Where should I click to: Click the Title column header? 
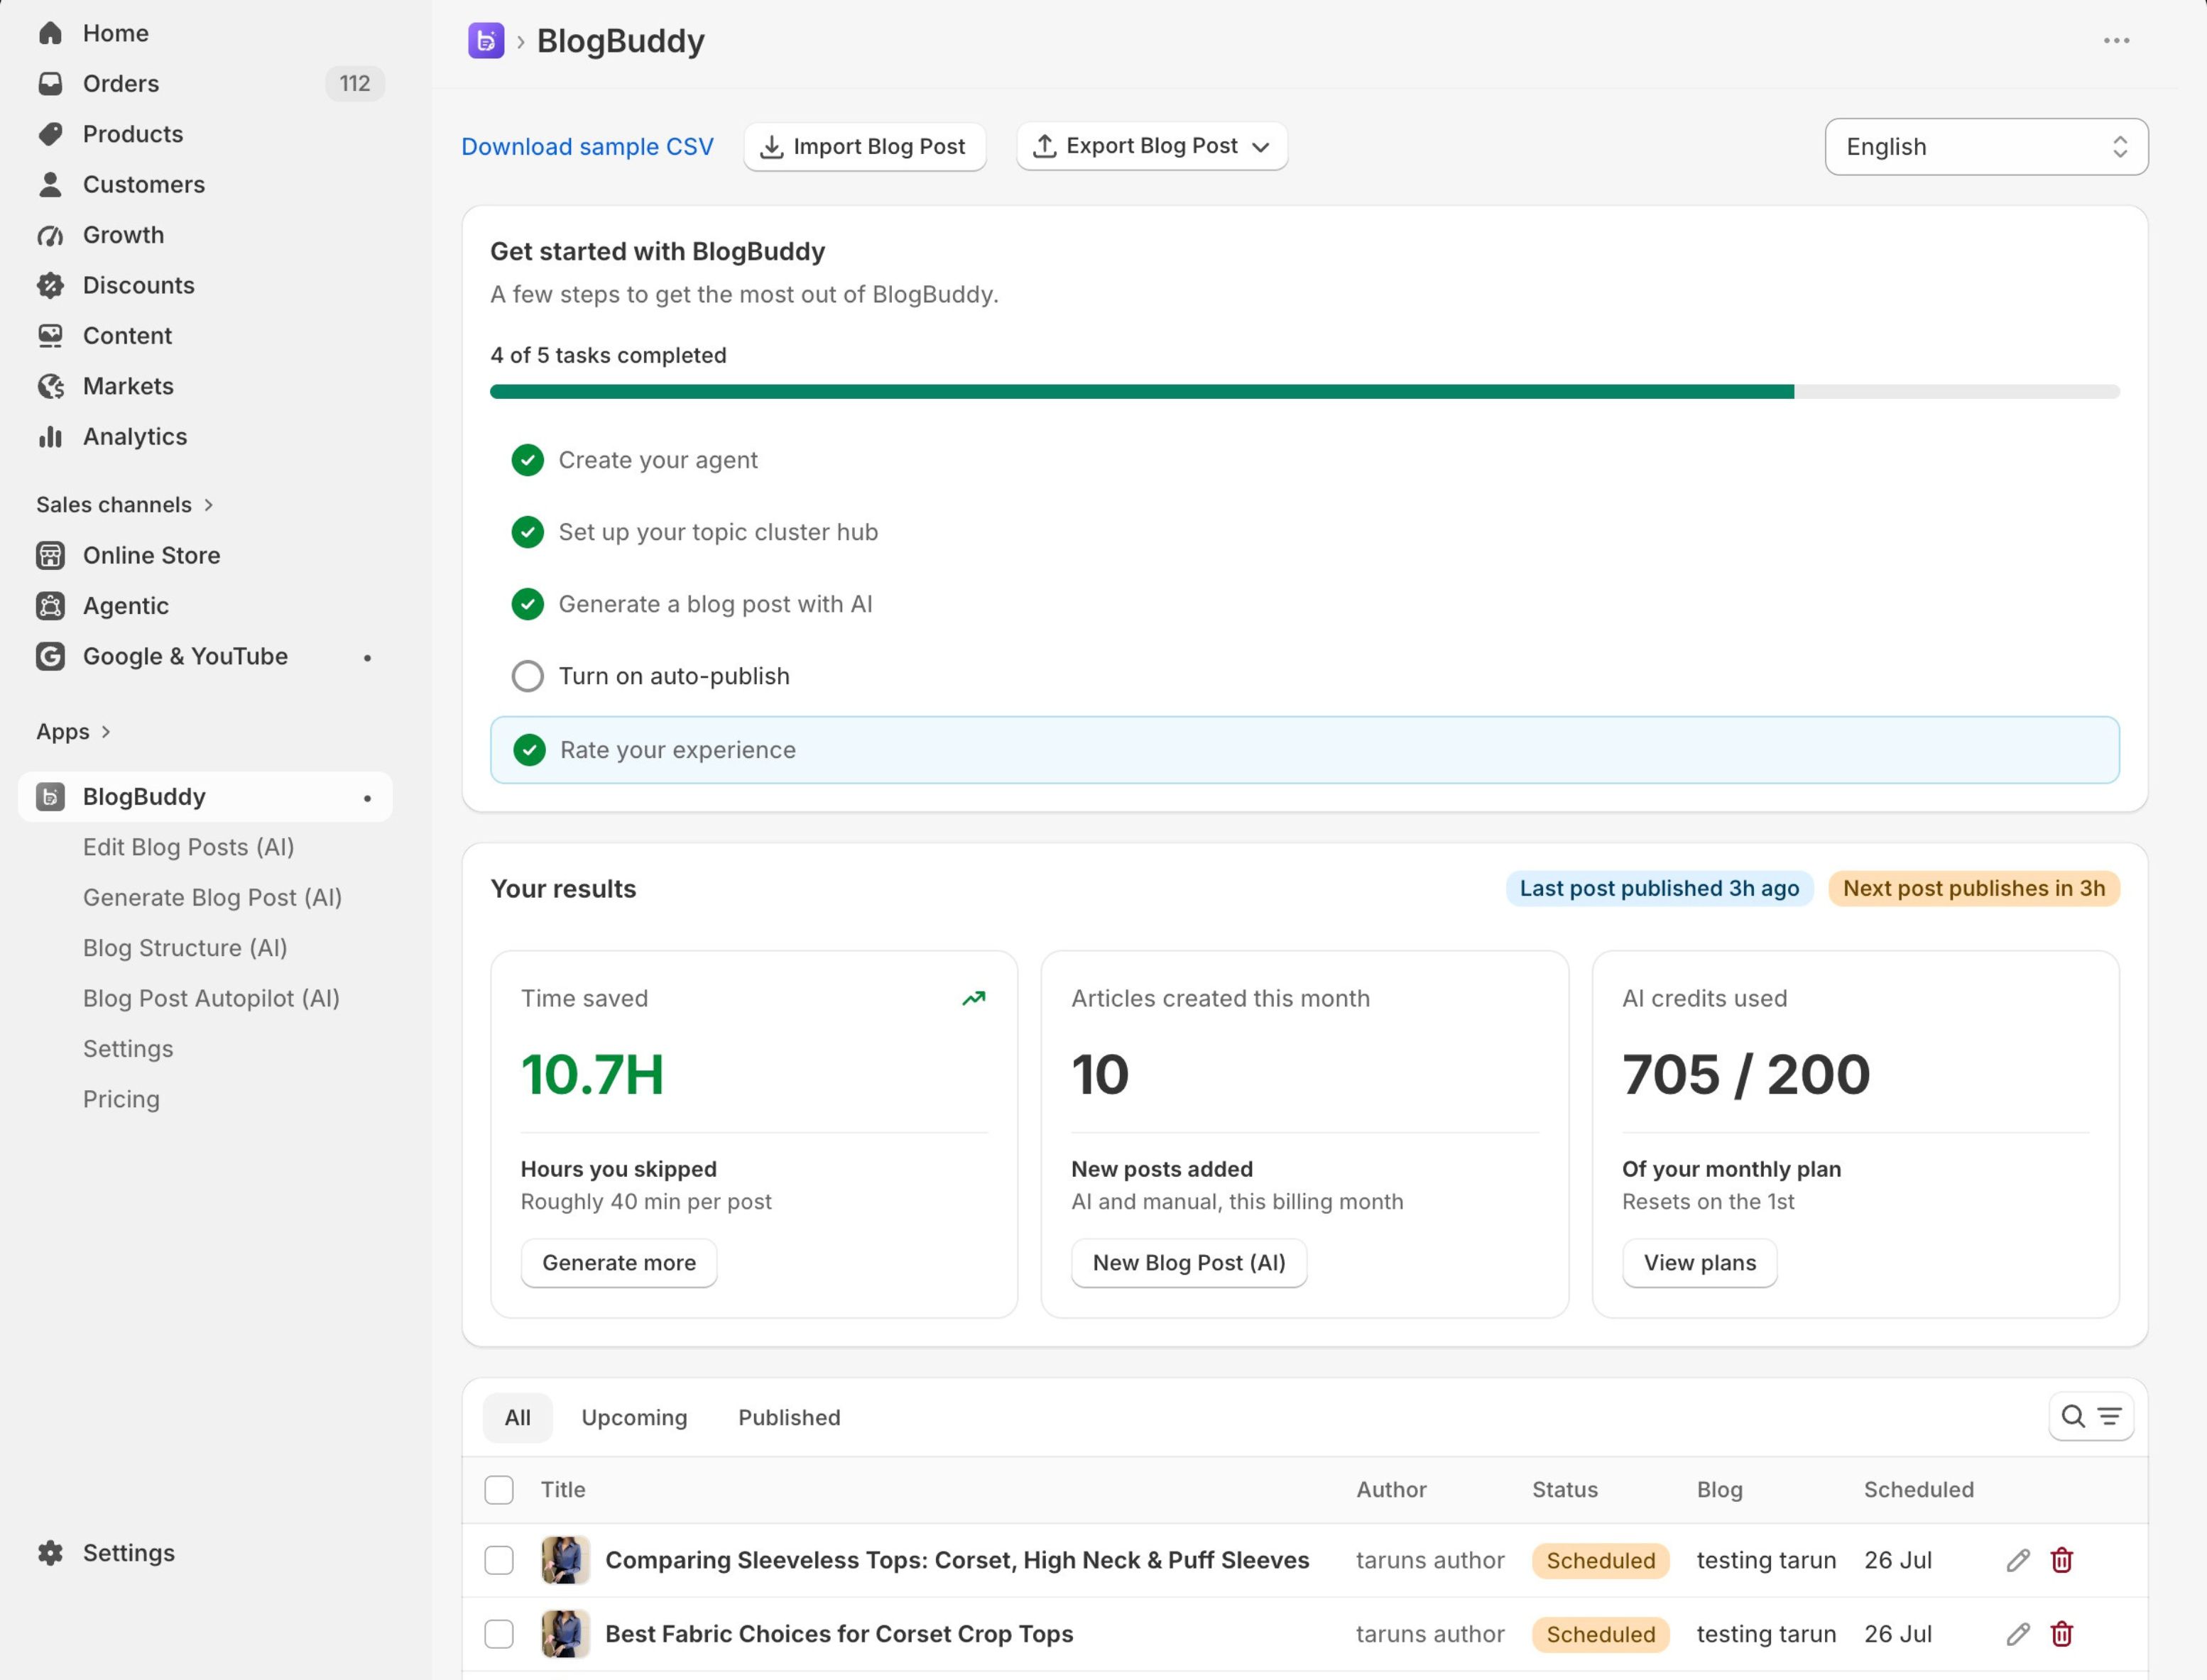click(x=563, y=1490)
